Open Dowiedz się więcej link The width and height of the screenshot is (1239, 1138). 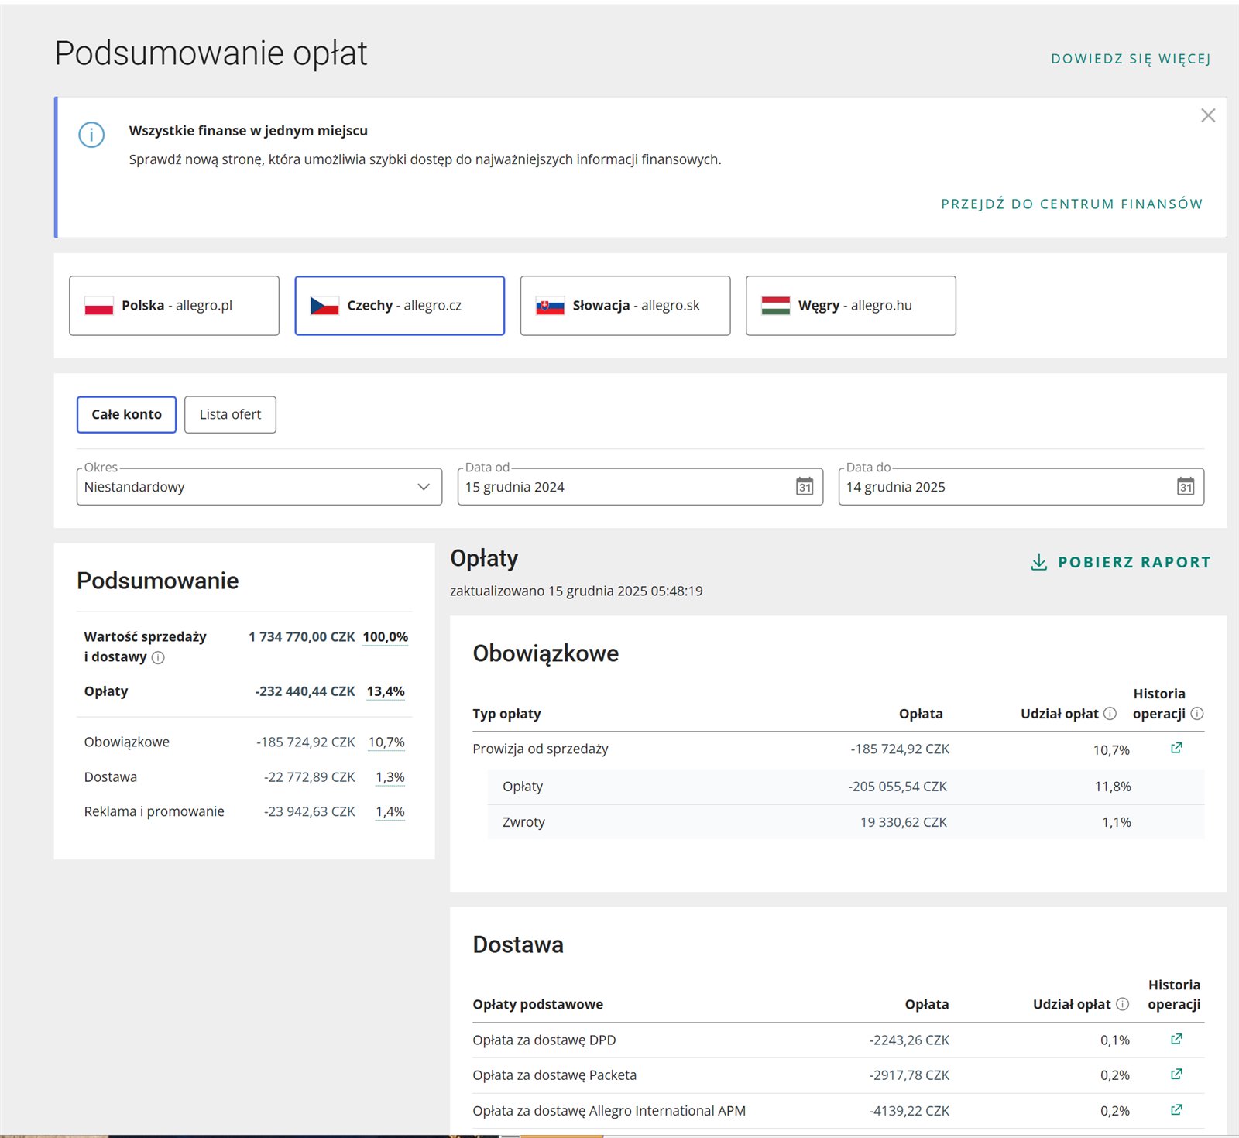[1130, 59]
